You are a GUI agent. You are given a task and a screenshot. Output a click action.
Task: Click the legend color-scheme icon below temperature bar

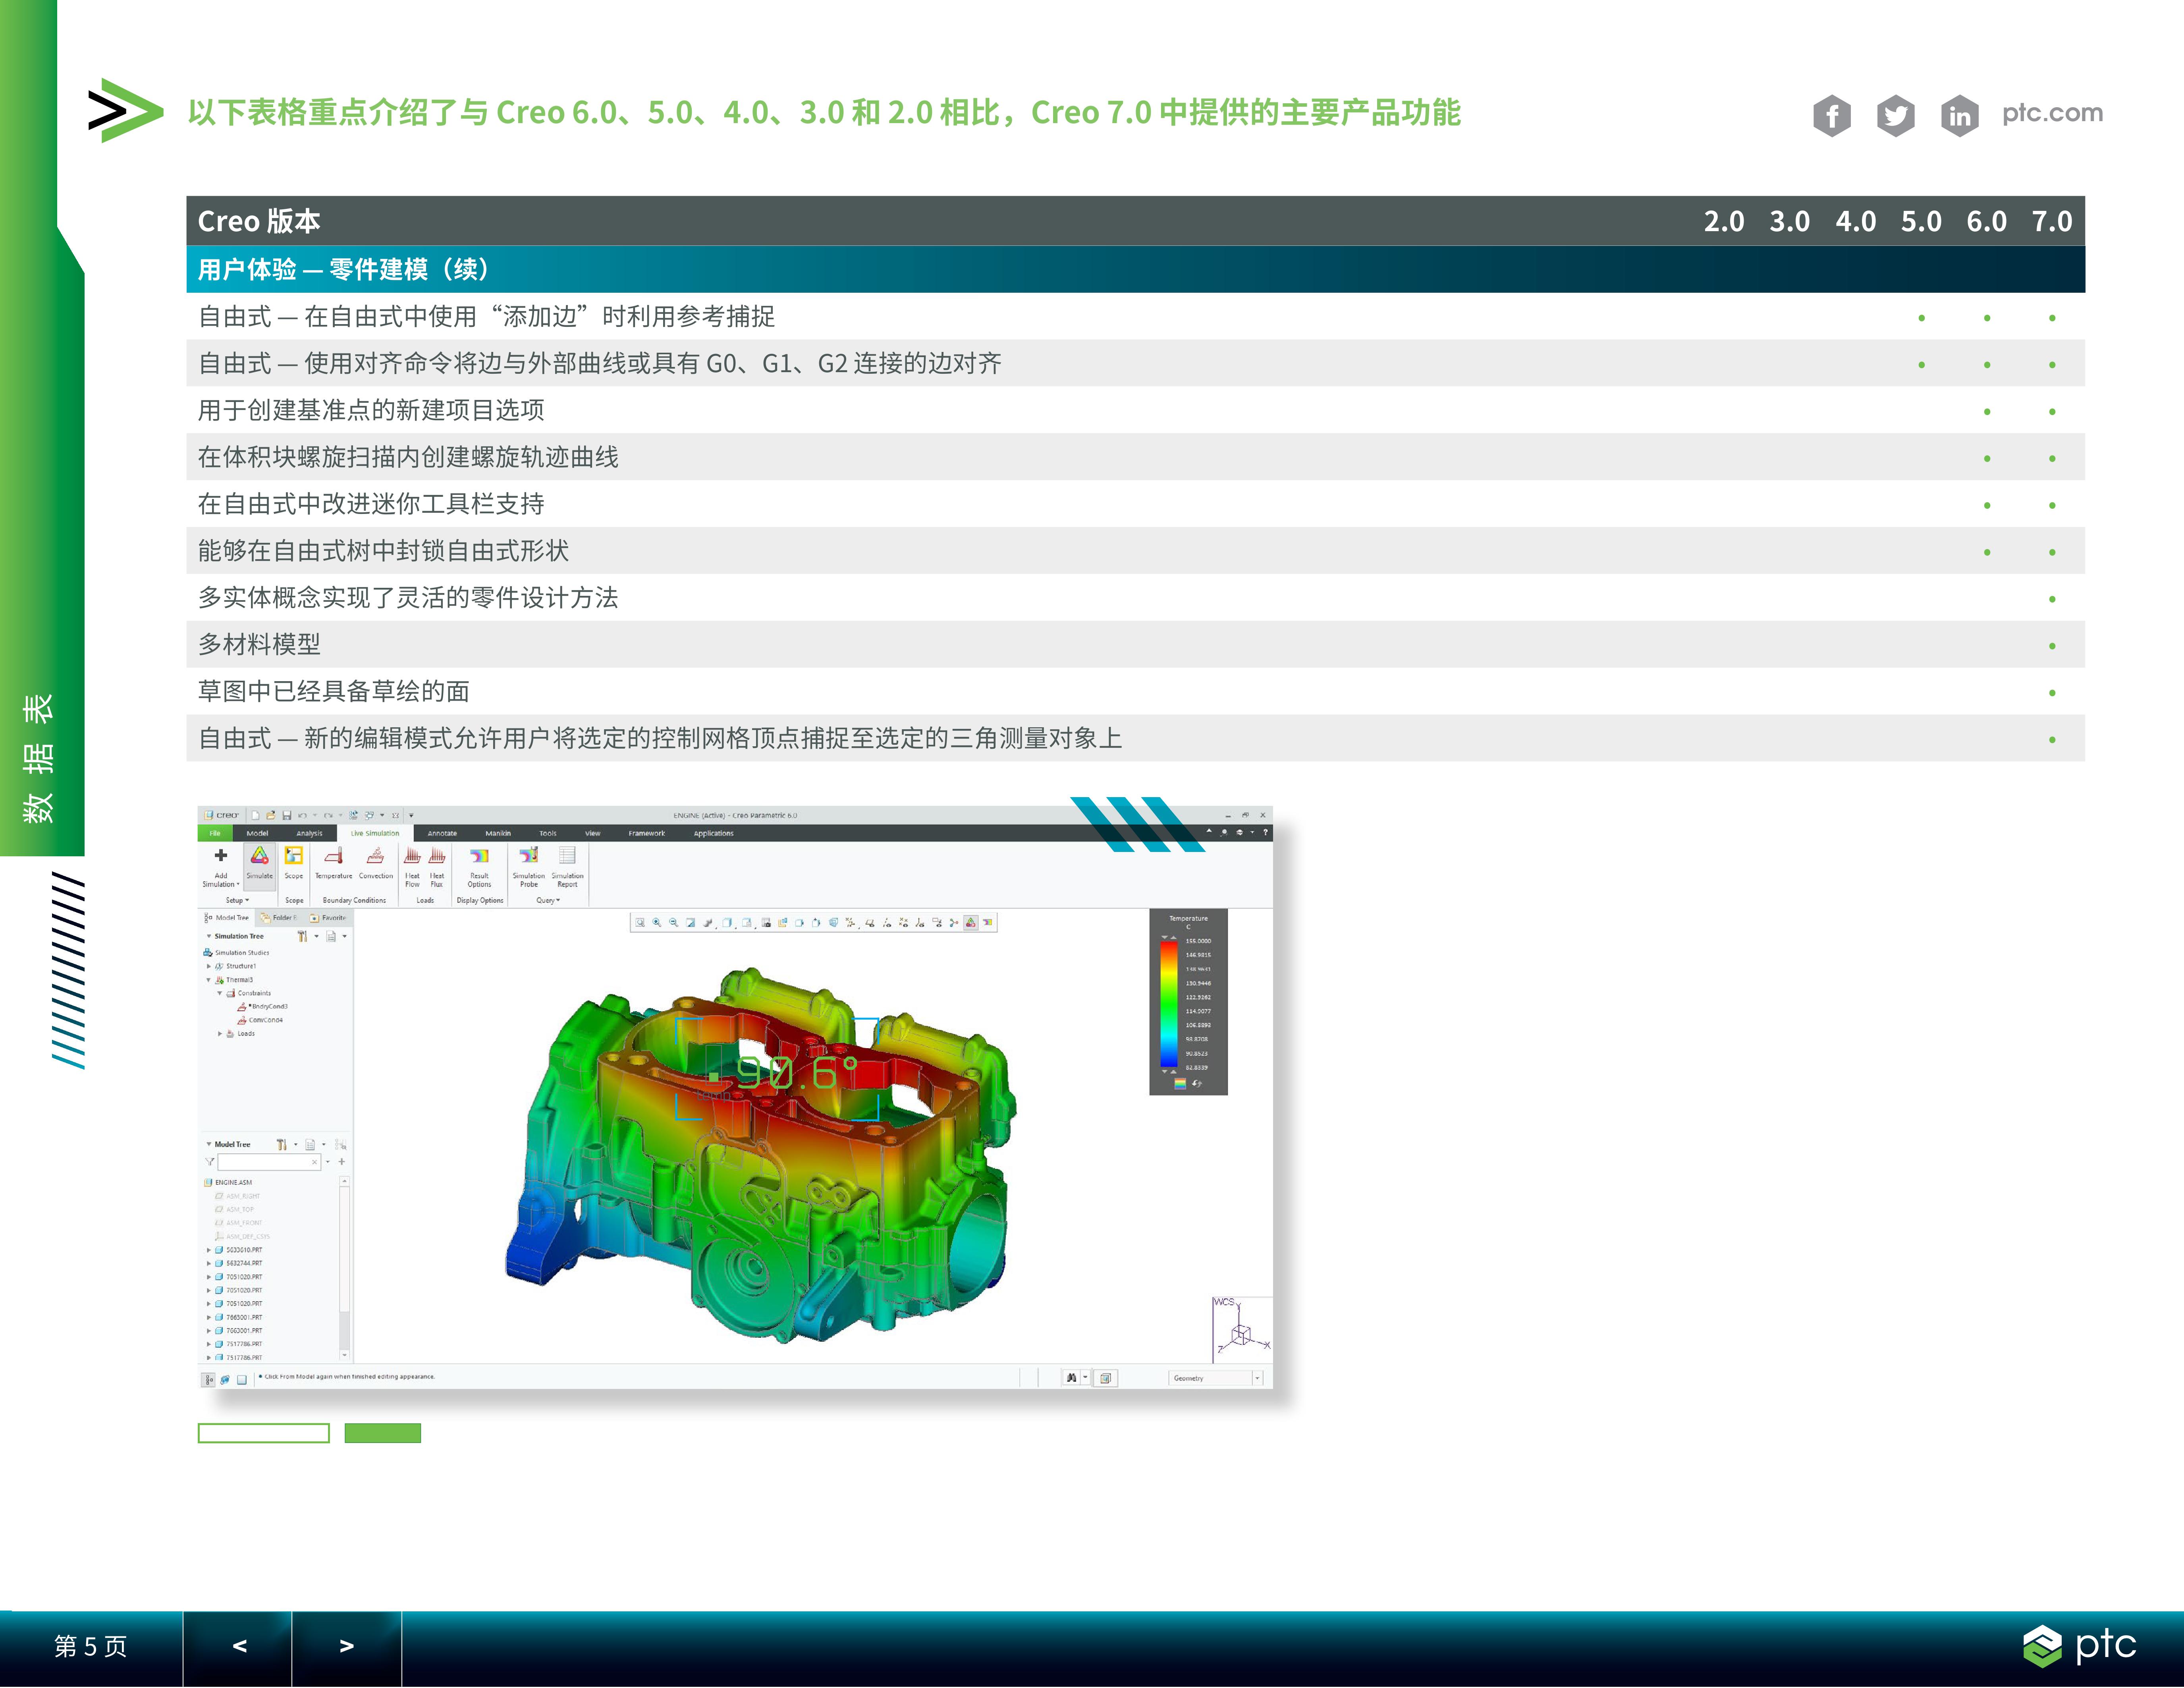[x=1180, y=1083]
